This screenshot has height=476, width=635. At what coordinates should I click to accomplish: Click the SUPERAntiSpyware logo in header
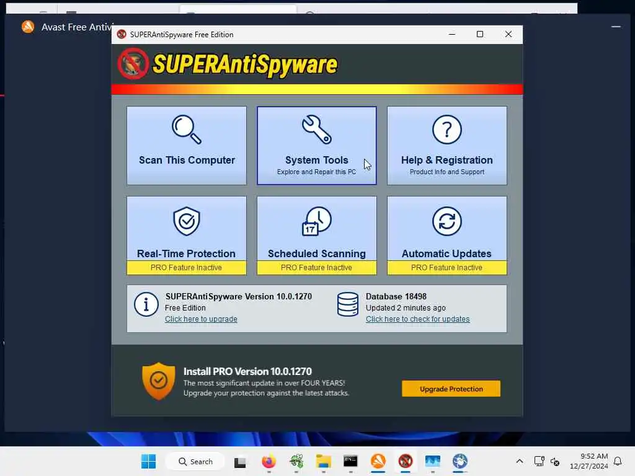[228, 64]
